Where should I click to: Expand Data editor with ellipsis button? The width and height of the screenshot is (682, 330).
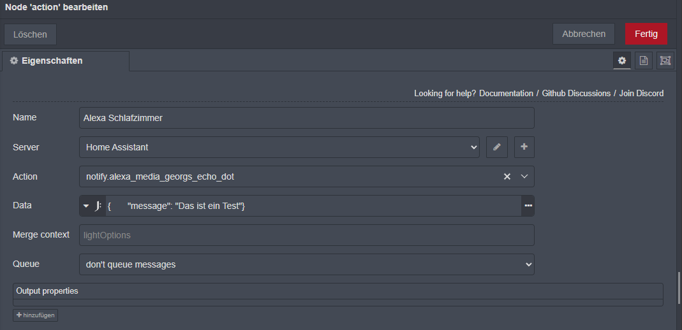528,206
